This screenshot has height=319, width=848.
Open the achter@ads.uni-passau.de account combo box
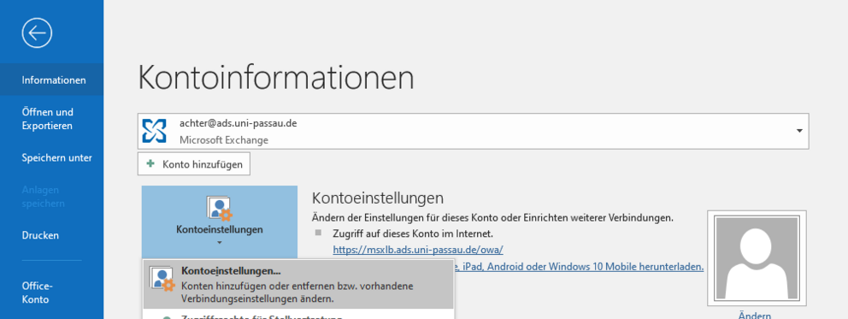[474, 132]
